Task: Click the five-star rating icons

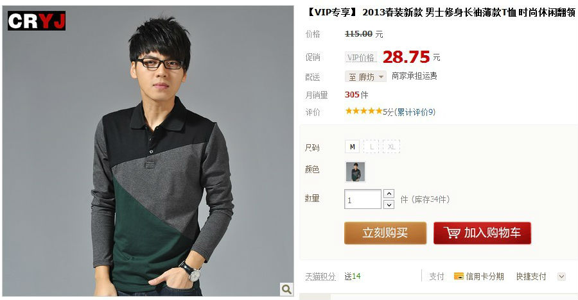Action: (x=364, y=111)
